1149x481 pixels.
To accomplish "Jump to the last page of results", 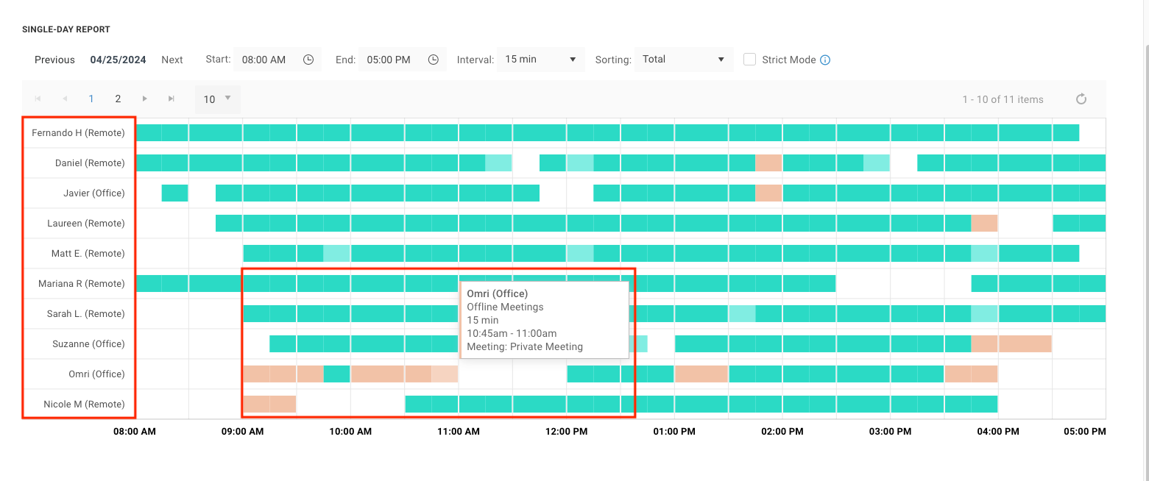I will point(171,98).
